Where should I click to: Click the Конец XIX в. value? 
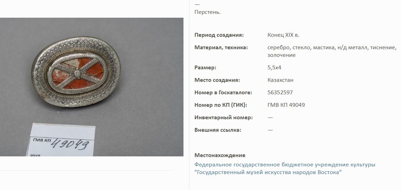tap(283, 35)
